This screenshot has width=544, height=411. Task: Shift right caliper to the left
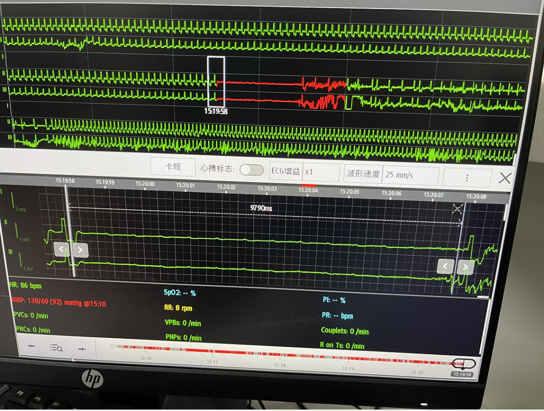[x=445, y=266]
